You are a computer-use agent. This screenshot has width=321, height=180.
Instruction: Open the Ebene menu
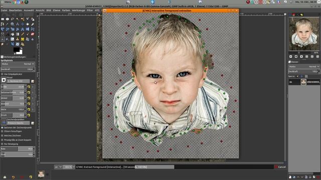57,10
